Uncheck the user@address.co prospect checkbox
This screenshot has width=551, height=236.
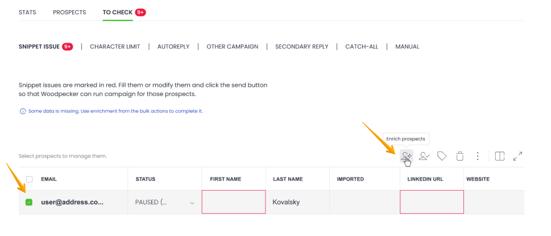[29, 202]
